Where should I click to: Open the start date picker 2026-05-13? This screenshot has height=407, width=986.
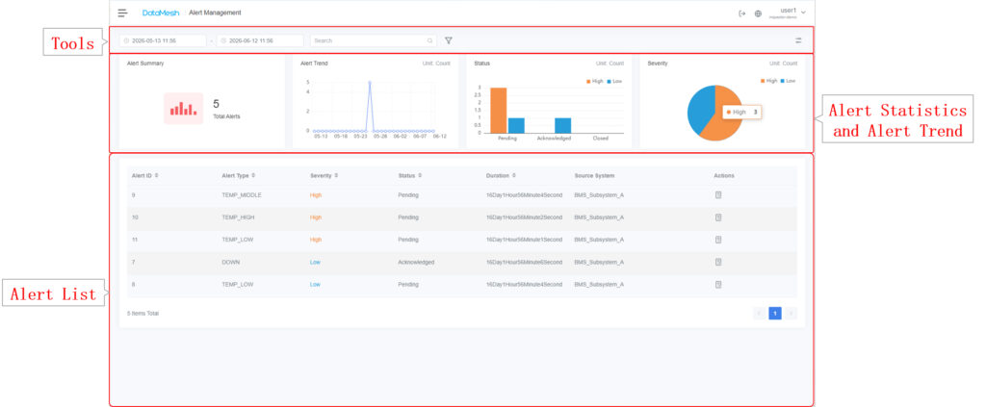pos(163,40)
